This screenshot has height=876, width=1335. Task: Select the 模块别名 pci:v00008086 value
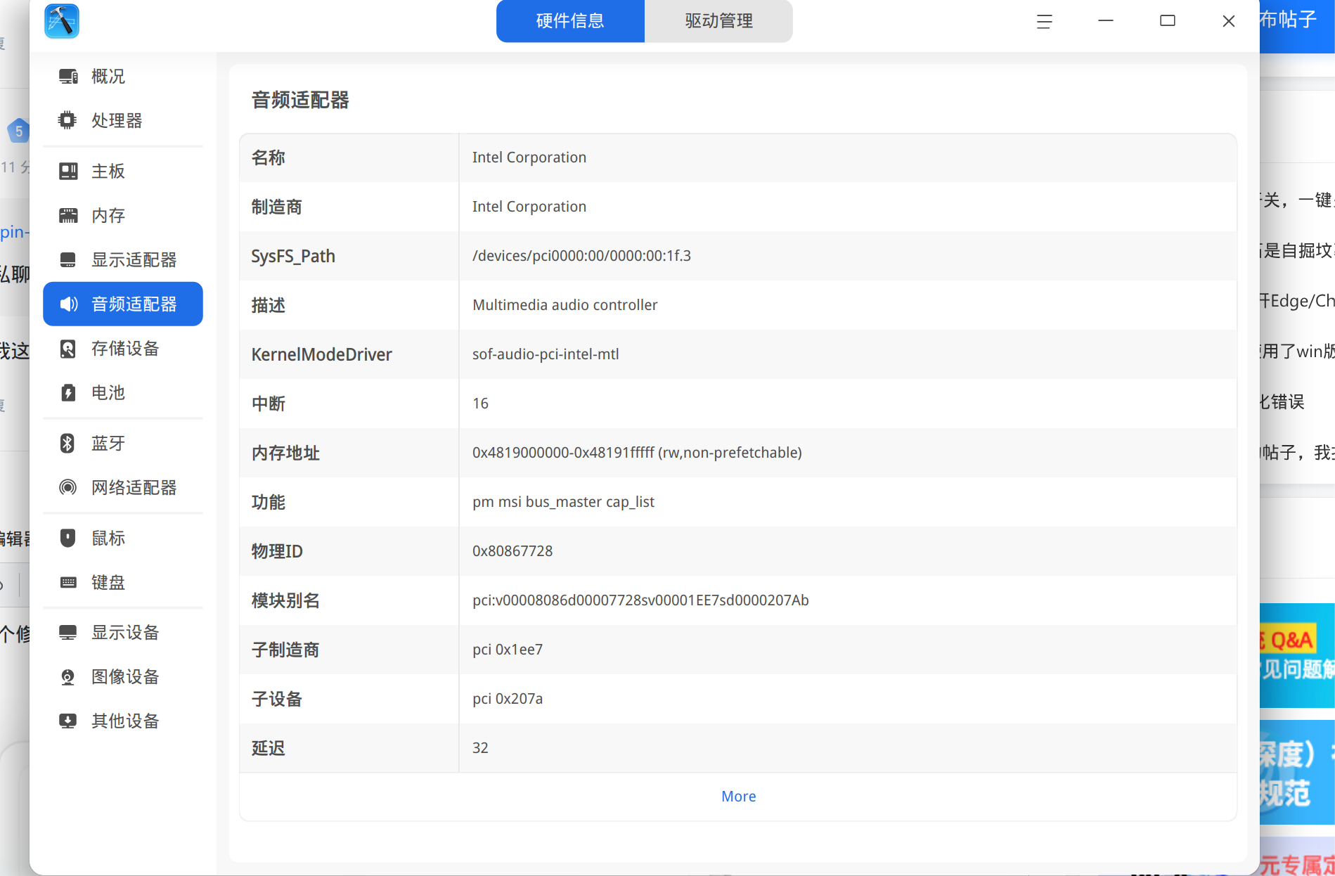[640, 600]
